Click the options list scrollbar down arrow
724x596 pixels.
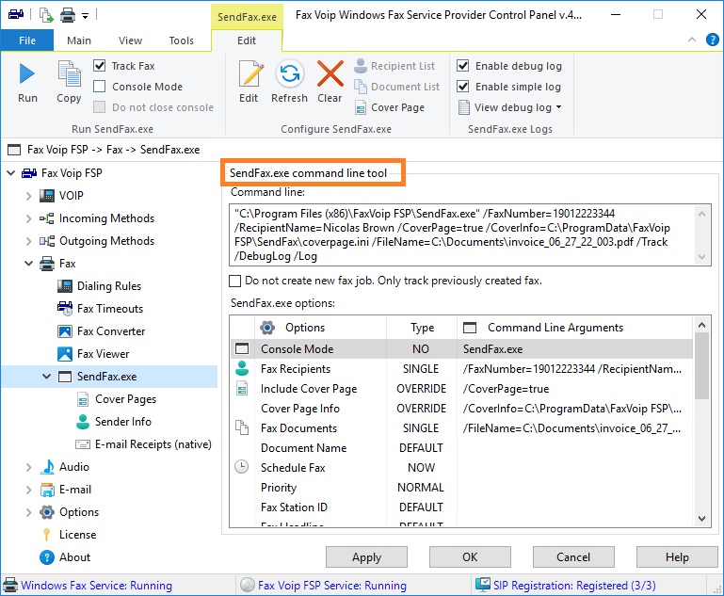[701, 519]
